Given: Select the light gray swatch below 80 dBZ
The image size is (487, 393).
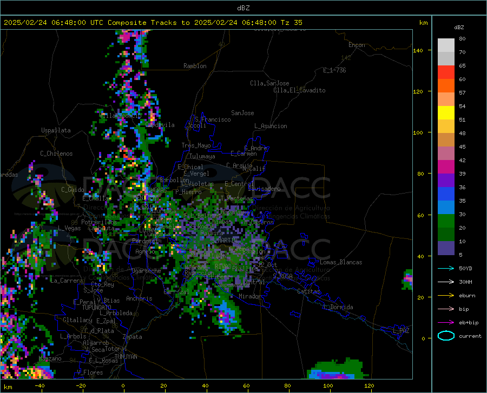Looking at the screenshot, I should click(446, 45).
